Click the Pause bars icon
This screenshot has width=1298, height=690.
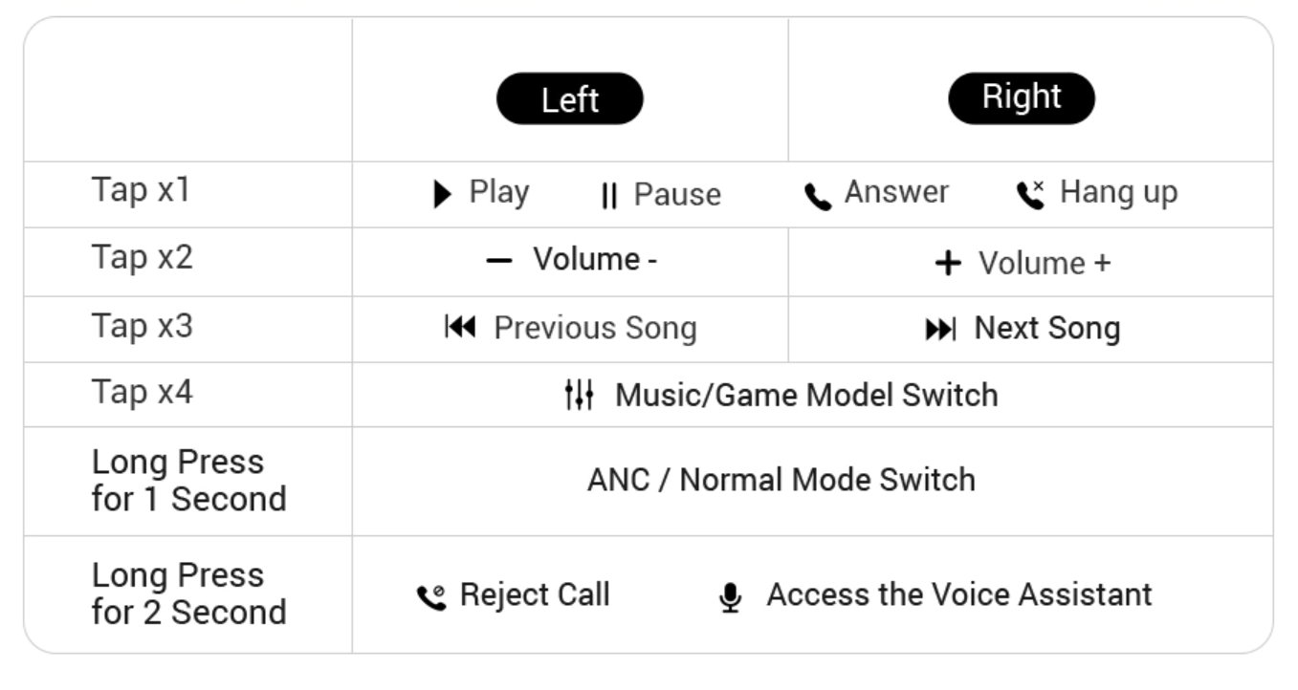pos(609,196)
